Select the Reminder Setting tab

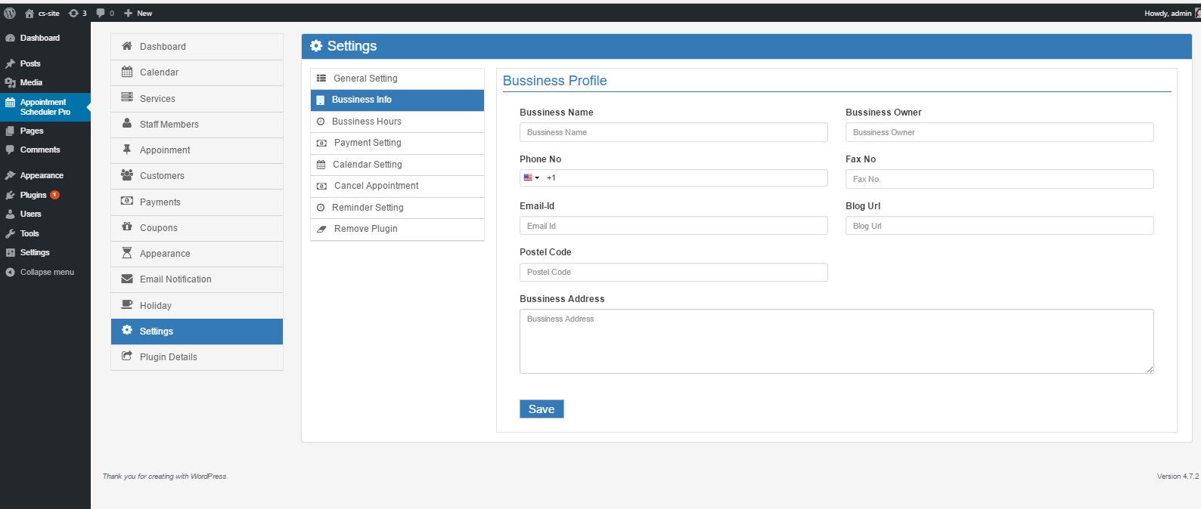coord(368,208)
